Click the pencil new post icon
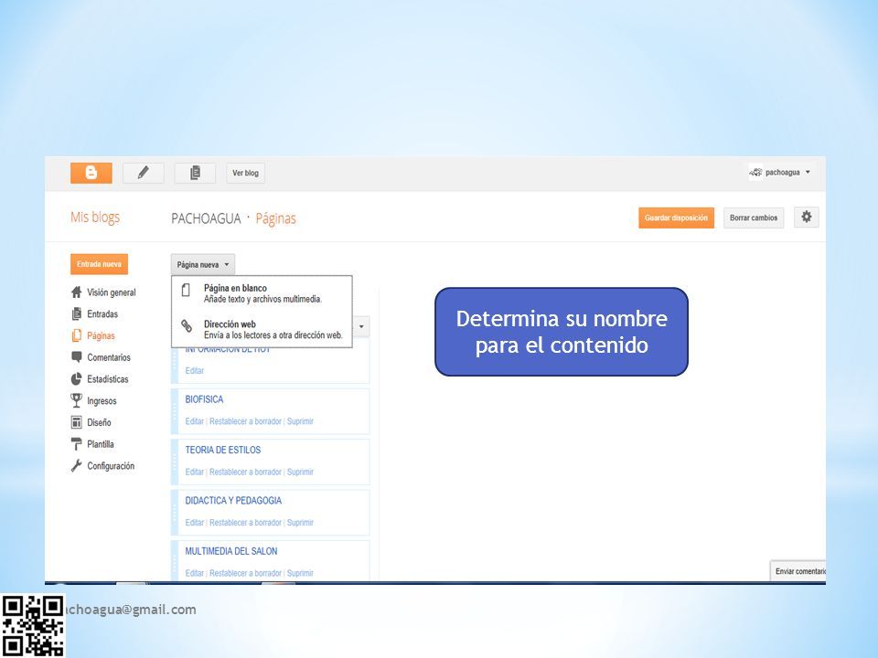The height and width of the screenshot is (658, 878). (144, 173)
